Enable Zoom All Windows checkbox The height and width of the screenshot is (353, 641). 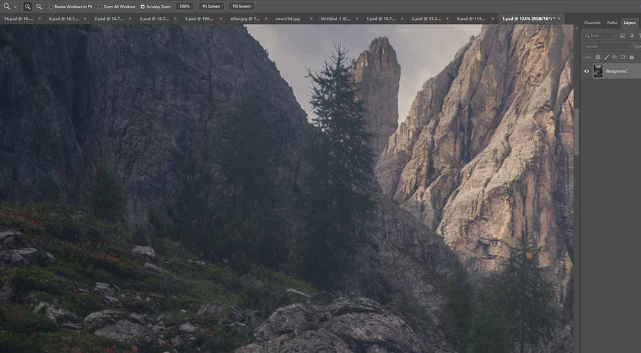[100, 6]
